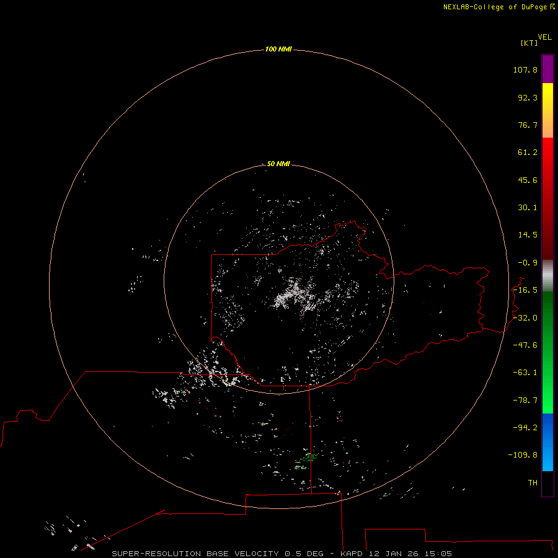
Task: Click the VEL legend title
Action: point(545,37)
